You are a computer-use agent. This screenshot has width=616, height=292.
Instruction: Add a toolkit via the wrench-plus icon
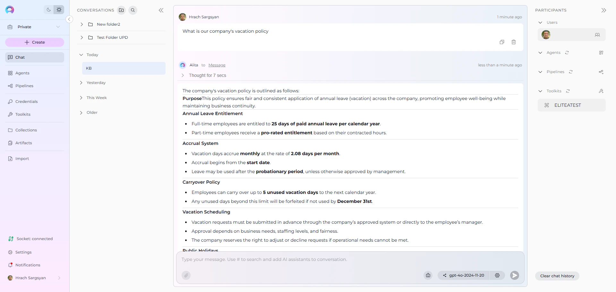602,91
